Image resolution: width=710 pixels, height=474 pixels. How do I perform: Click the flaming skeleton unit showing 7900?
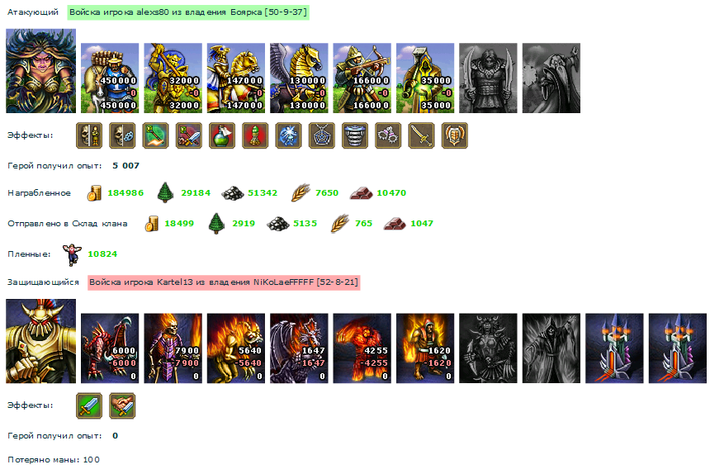pyautogui.click(x=173, y=348)
